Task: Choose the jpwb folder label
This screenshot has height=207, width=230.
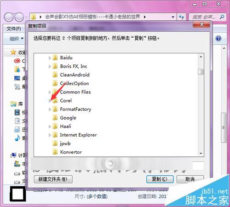Action: [x=65, y=144]
